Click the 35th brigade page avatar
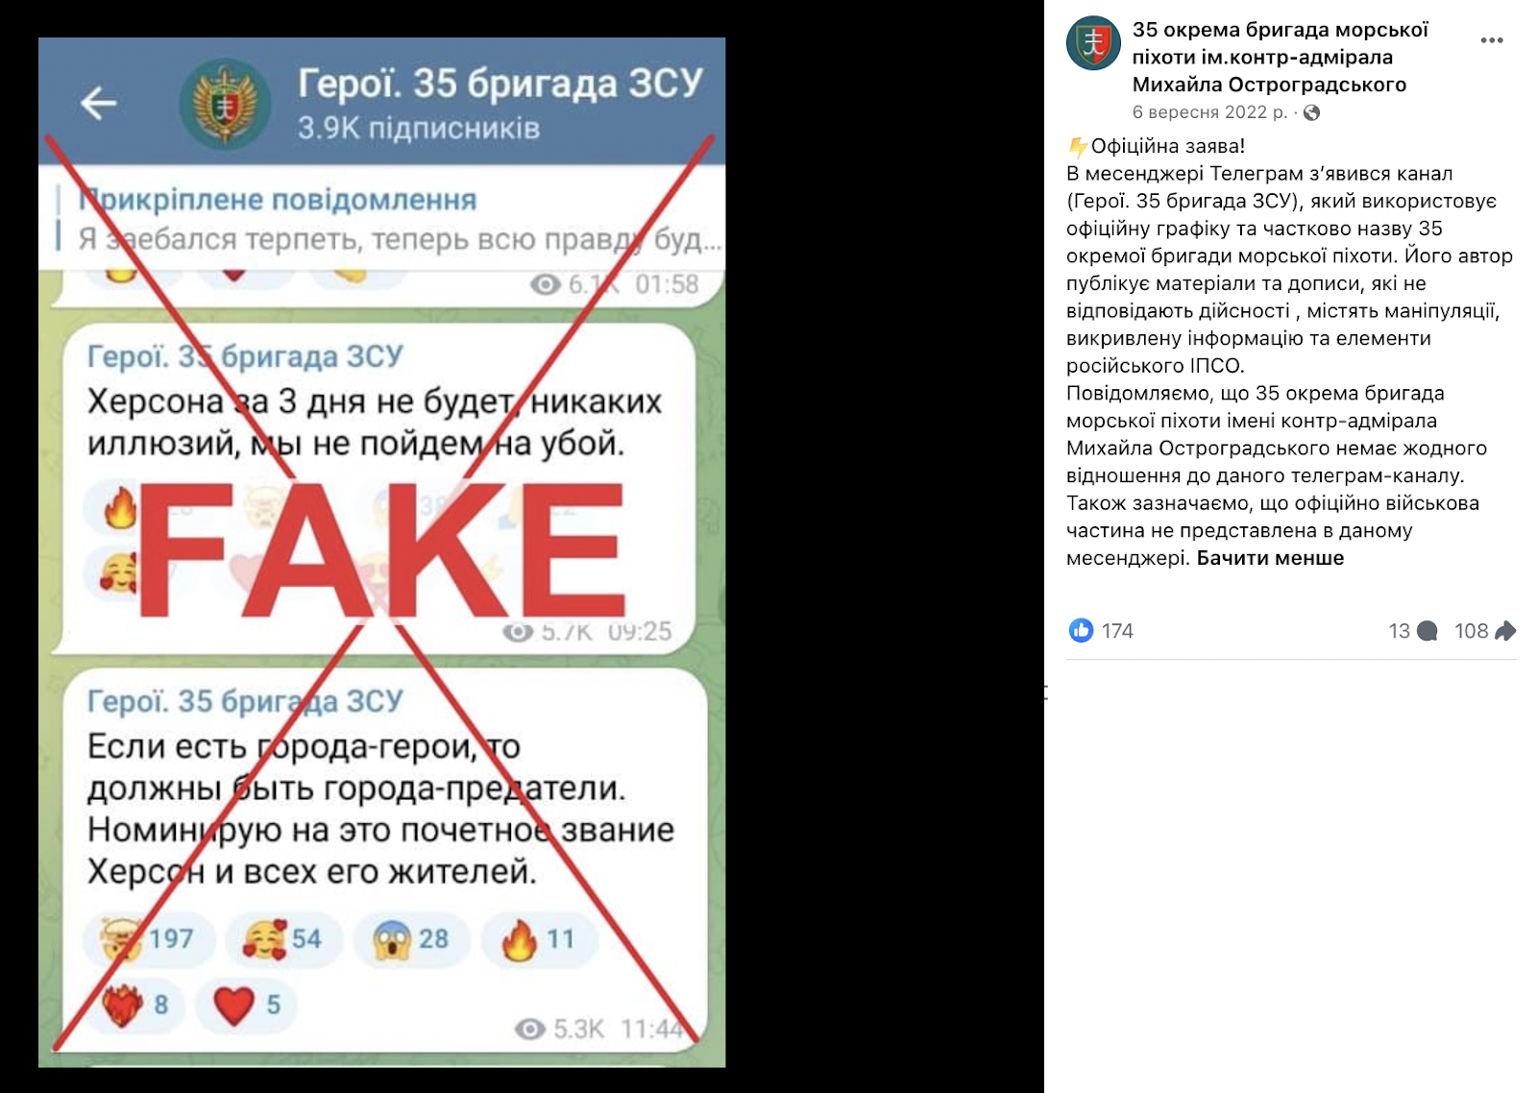 coord(1093,43)
